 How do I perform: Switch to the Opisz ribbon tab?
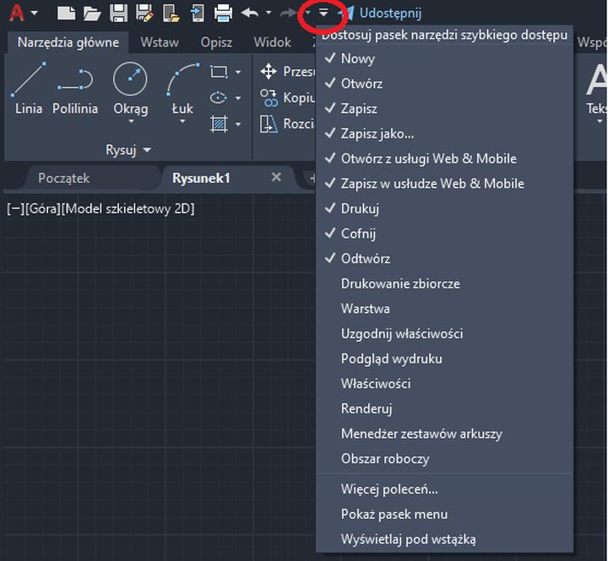coord(216,42)
